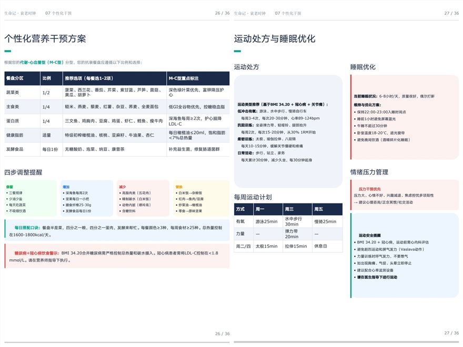The image size is (463, 347).
Task: Click the red label 压力干预优先
Action: click(370, 189)
